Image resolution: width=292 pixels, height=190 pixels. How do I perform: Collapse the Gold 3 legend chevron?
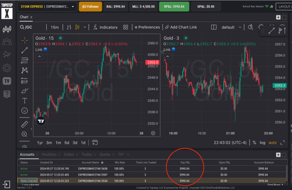click(167, 56)
